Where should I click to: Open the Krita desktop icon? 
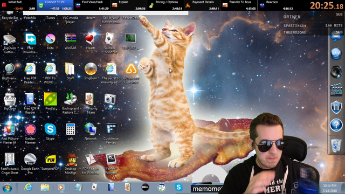point(50,39)
